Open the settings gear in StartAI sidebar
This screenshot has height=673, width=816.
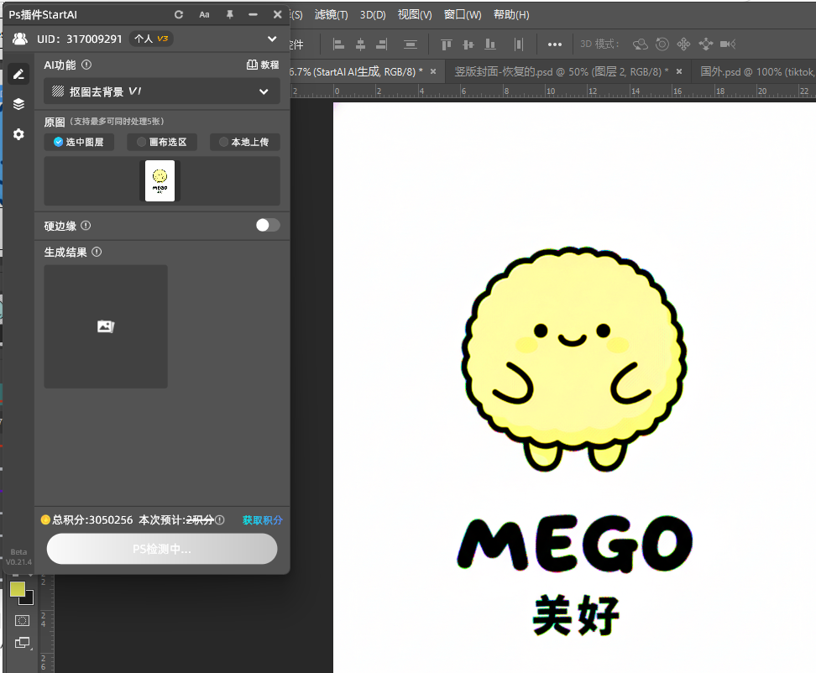(x=18, y=134)
